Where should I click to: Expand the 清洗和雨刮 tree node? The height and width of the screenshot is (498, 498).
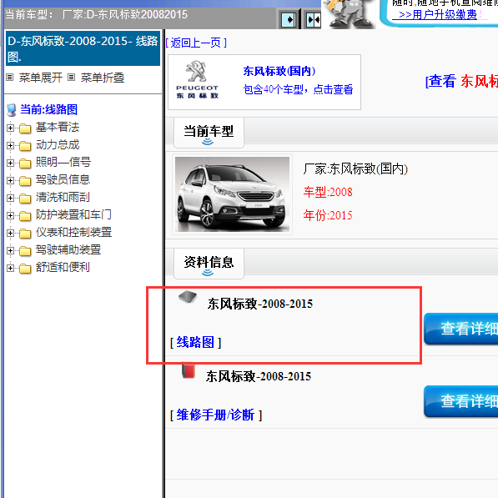[10, 198]
